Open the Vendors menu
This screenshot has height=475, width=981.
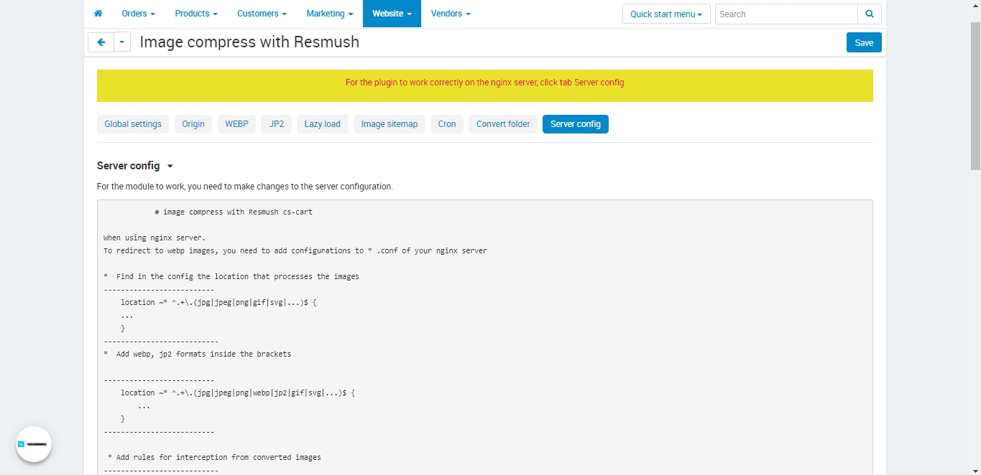click(x=451, y=14)
